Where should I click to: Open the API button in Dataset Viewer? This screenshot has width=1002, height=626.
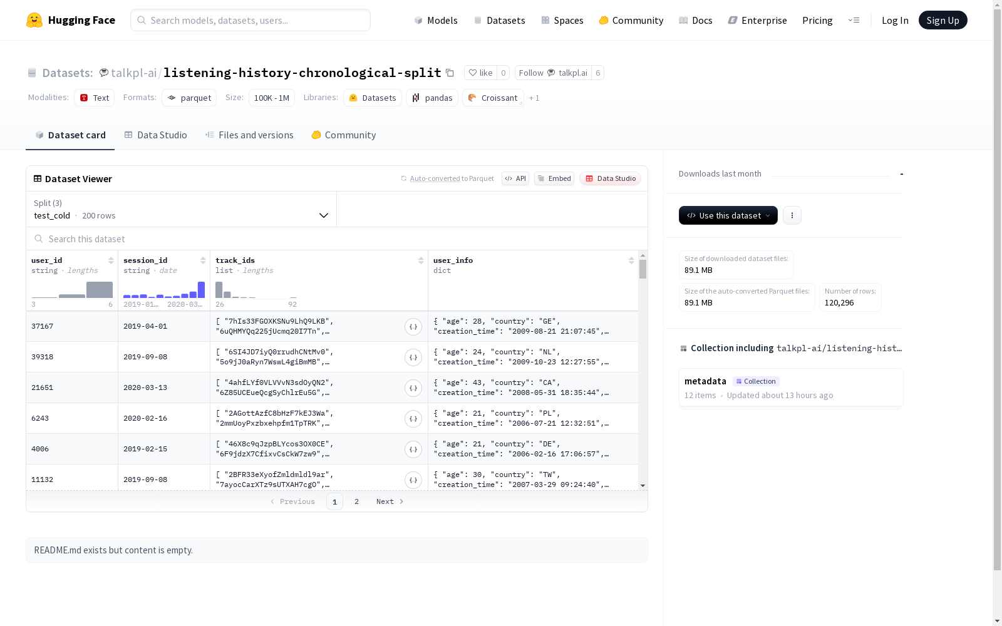pyautogui.click(x=515, y=178)
